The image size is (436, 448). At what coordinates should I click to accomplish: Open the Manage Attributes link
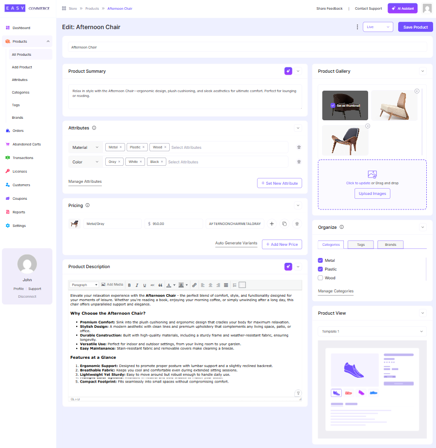point(85,181)
